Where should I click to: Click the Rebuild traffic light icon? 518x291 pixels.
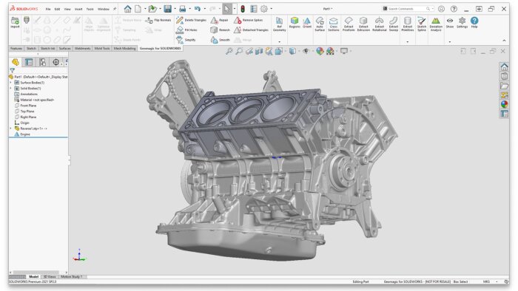pyautogui.click(x=243, y=9)
